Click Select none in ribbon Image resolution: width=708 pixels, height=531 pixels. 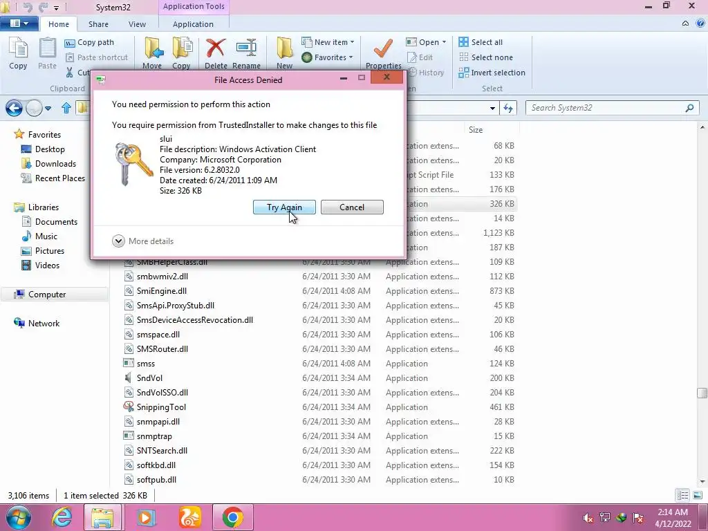(486, 57)
